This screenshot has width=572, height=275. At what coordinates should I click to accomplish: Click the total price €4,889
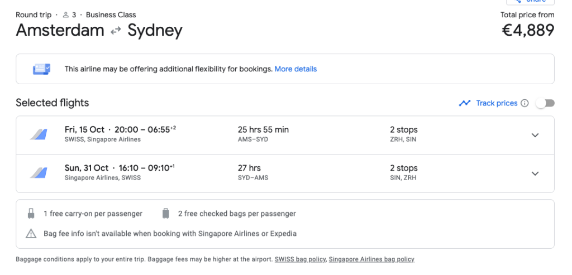pos(528,30)
